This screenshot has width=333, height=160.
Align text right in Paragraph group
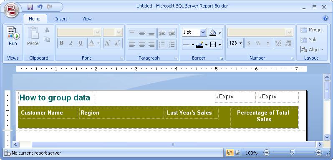(x=151, y=45)
